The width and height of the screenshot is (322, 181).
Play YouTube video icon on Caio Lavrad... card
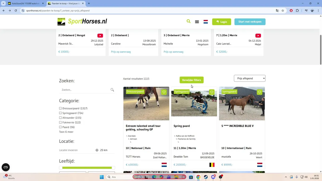pos(258,36)
